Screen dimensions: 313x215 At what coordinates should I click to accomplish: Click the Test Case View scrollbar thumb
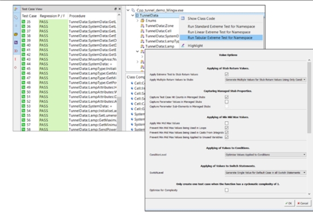[119, 114]
